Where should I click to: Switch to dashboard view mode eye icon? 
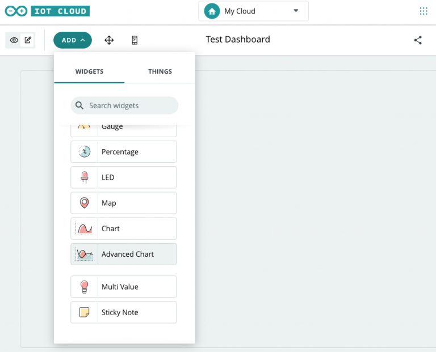14,40
